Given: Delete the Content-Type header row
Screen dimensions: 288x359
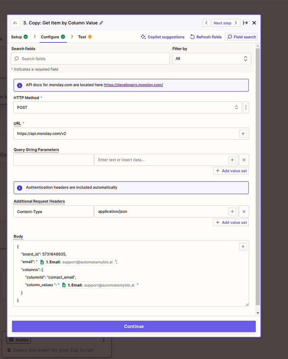Looking at the screenshot, I should click(244, 211).
